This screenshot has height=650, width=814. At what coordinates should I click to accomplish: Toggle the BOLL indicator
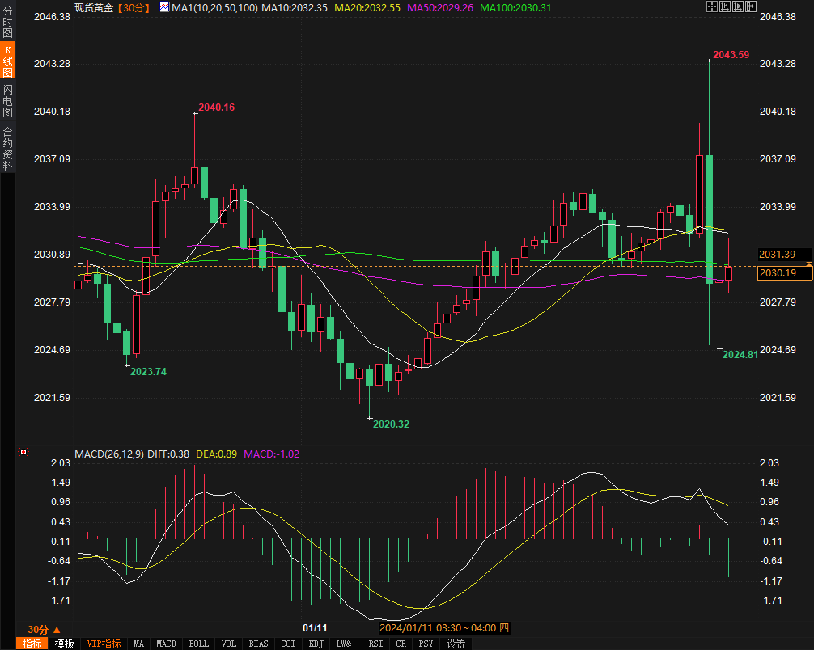tap(198, 644)
